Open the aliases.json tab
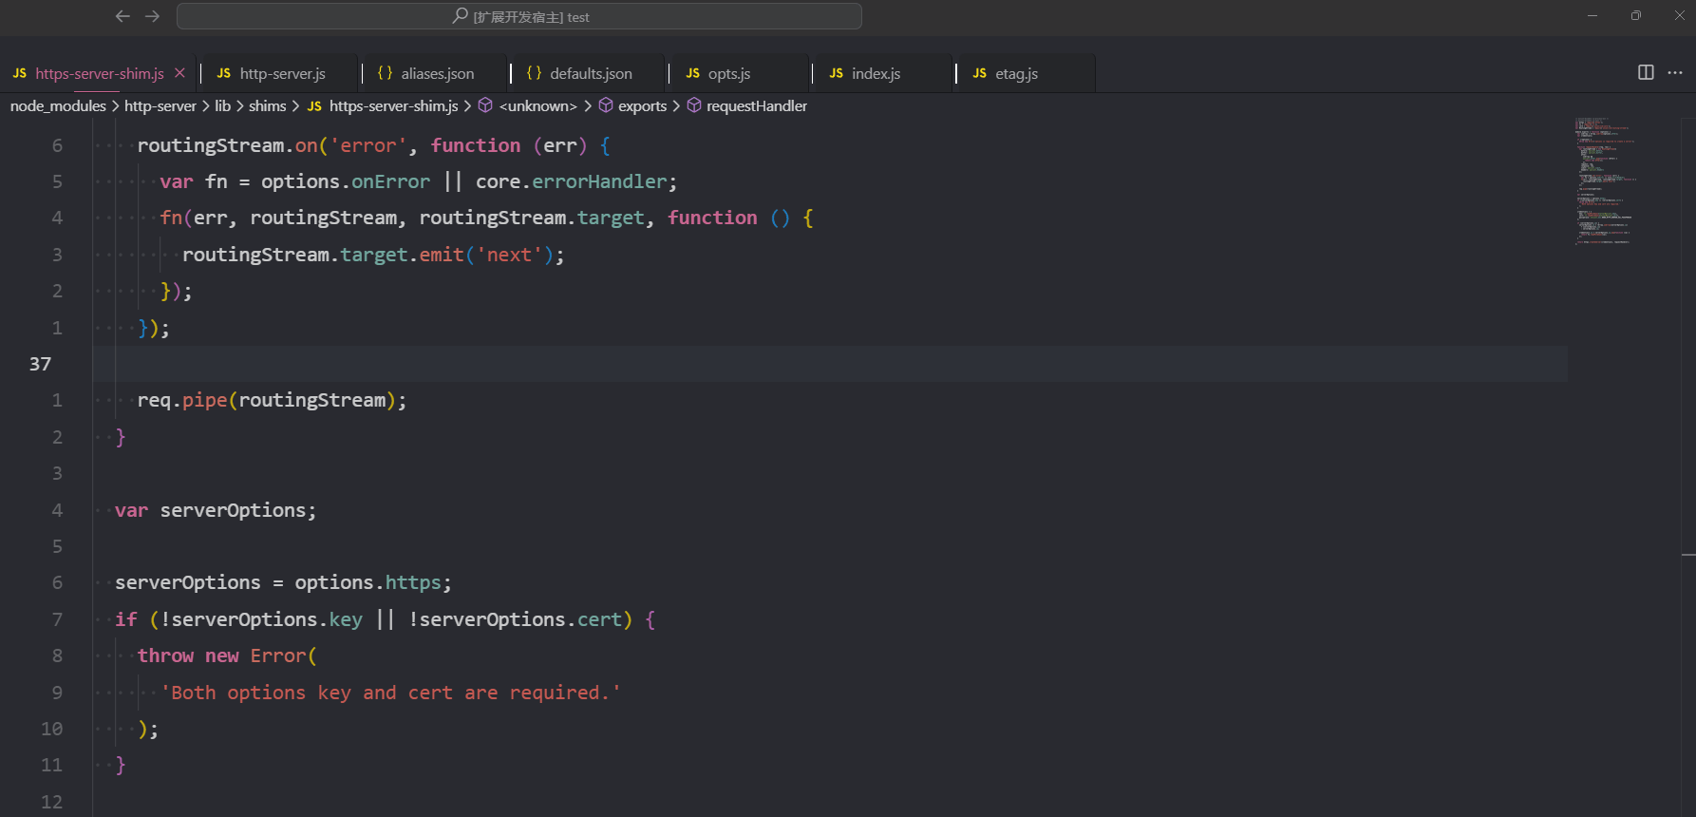 coord(437,73)
